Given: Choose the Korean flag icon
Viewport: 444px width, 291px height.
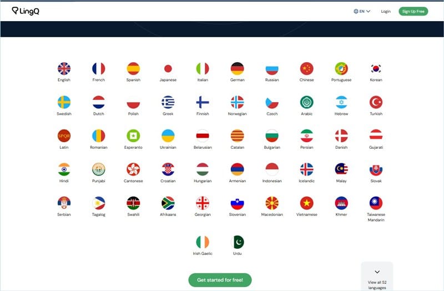Looking at the screenshot, I should pyautogui.click(x=376, y=68).
